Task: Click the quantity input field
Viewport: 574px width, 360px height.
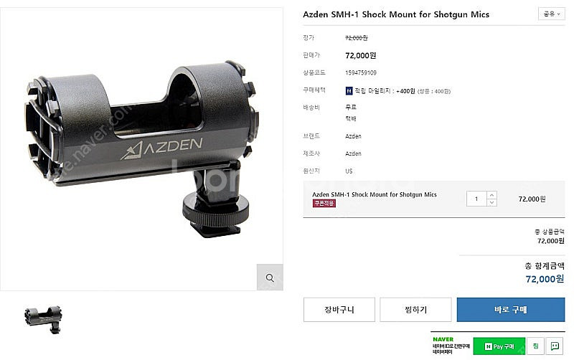Action: point(476,199)
